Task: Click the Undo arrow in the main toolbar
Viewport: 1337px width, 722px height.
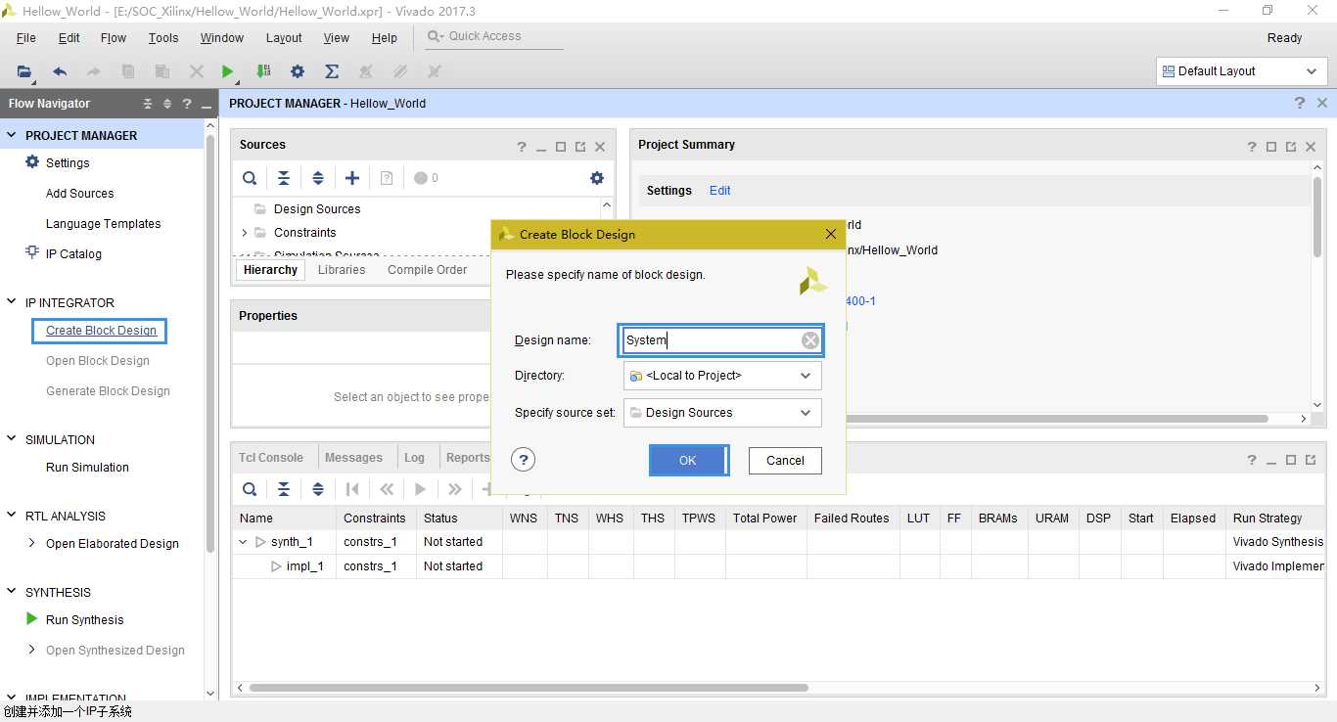Action: 60,71
